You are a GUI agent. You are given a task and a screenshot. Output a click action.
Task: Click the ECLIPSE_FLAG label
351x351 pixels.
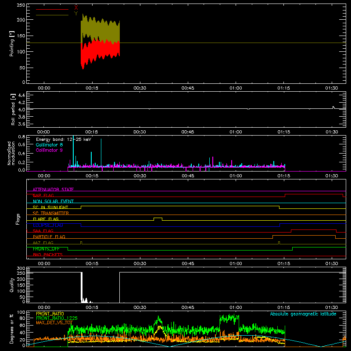(48, 225)
